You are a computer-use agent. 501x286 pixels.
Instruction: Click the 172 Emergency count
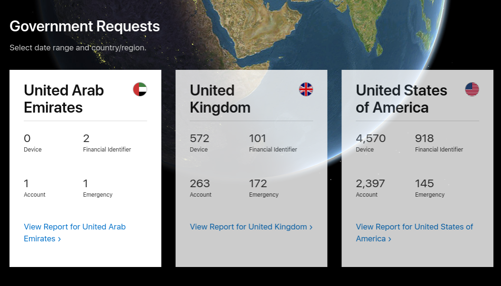click(x=258, y=183)
